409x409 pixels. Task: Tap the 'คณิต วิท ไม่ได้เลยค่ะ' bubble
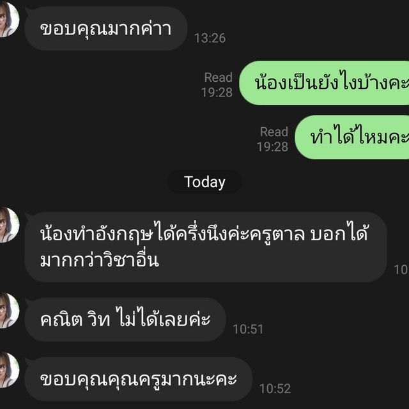click(x=125, y=320)
